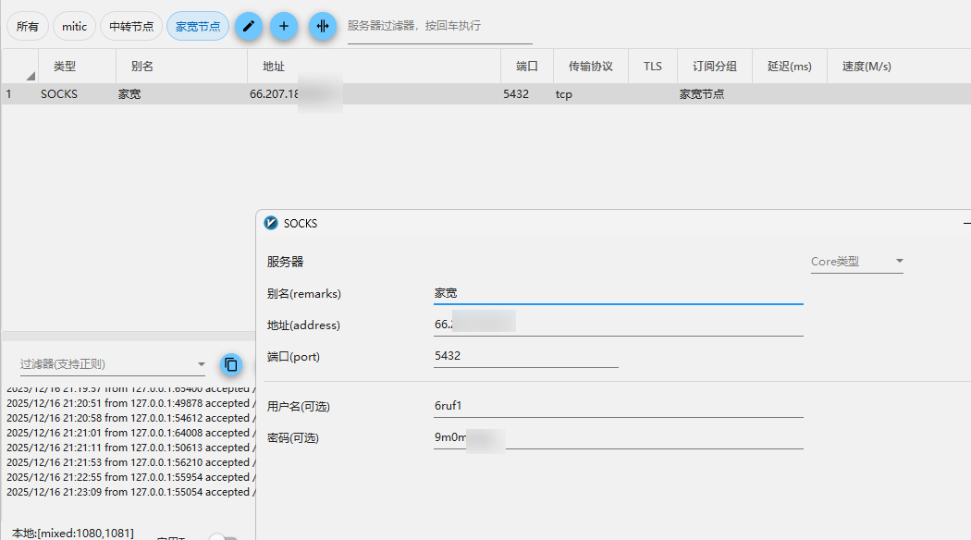Click the auto-fit column width icon
The image size is (971, 540).
pos(322,27)
